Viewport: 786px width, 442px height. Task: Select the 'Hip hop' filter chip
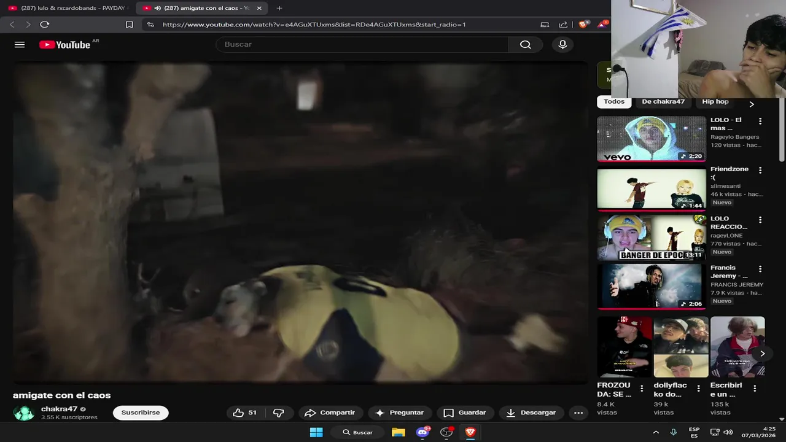[715, 102]
